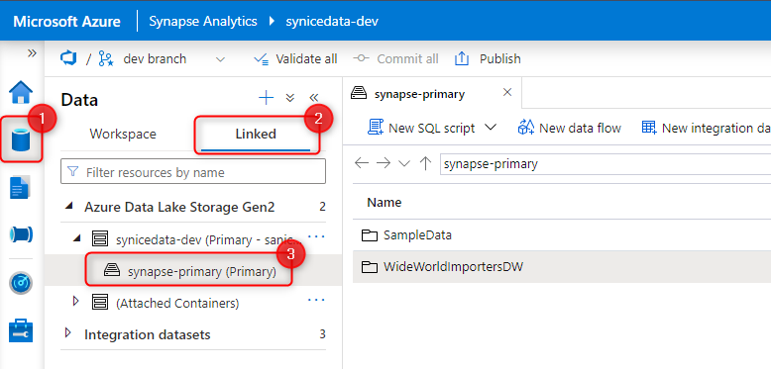Image resolution: width=771 pixels, height=369 pixels.
Task: Expand the Integration datasets node
Action: click(x=68, y=333)
